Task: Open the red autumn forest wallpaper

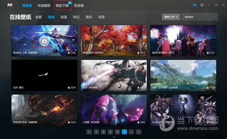Action: point(114,40)
